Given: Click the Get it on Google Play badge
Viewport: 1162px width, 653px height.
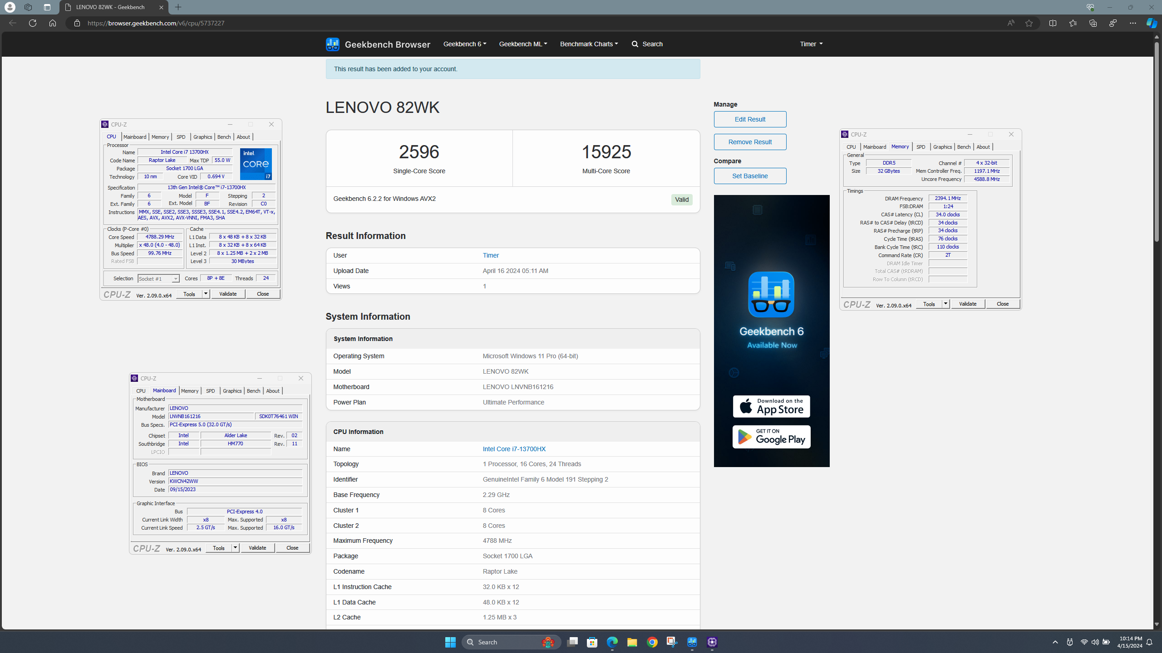Looking at the screenshot, I should point(771,437).
